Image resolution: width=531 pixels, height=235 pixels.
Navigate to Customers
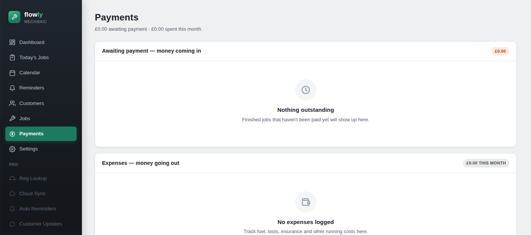[x=41, y=103]
